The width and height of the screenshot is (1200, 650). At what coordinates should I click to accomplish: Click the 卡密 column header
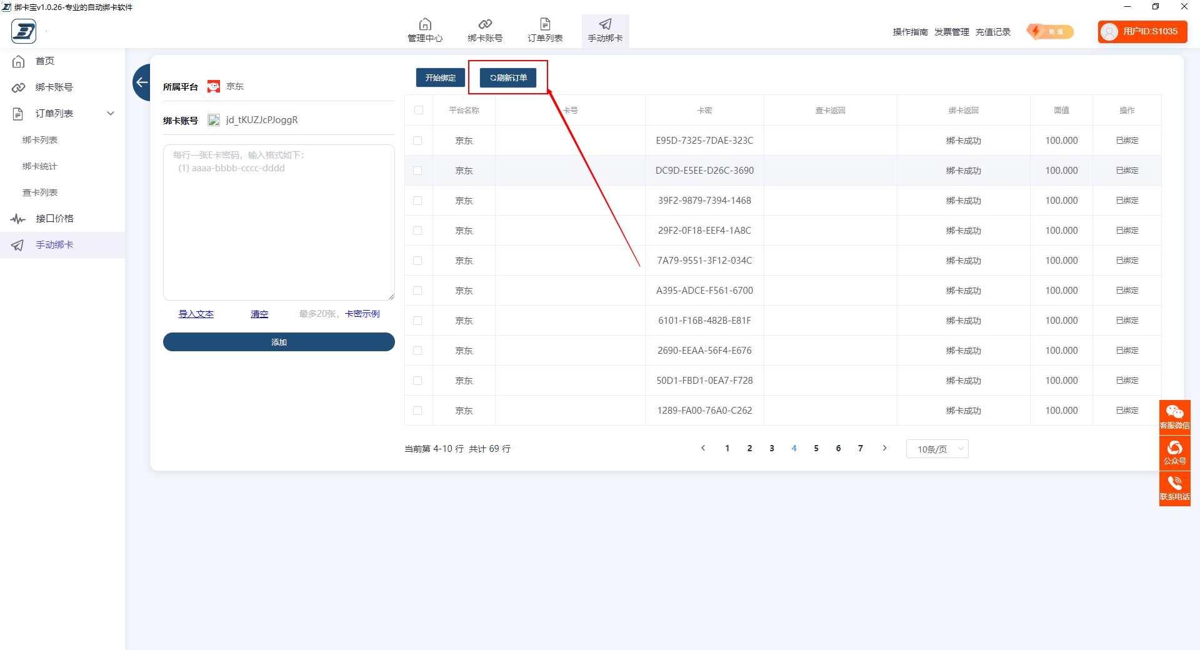coord(704,110)
